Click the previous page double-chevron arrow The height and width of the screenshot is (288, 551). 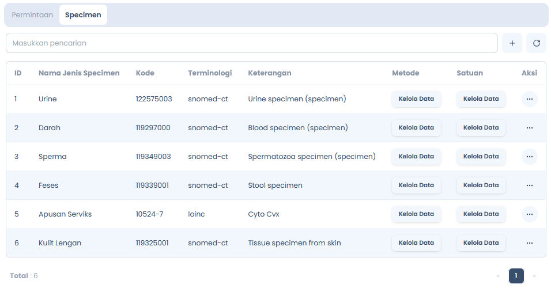coord(498,276)
